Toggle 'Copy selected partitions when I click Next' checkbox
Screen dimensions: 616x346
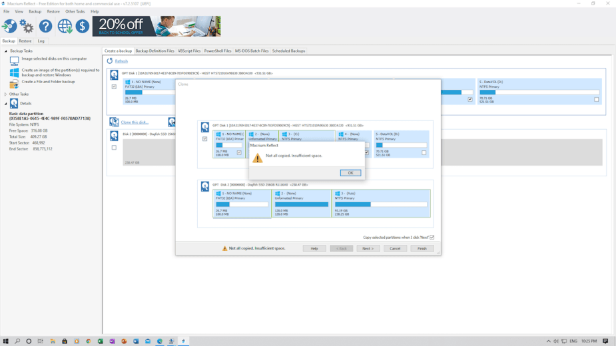[x=432, y=238]
